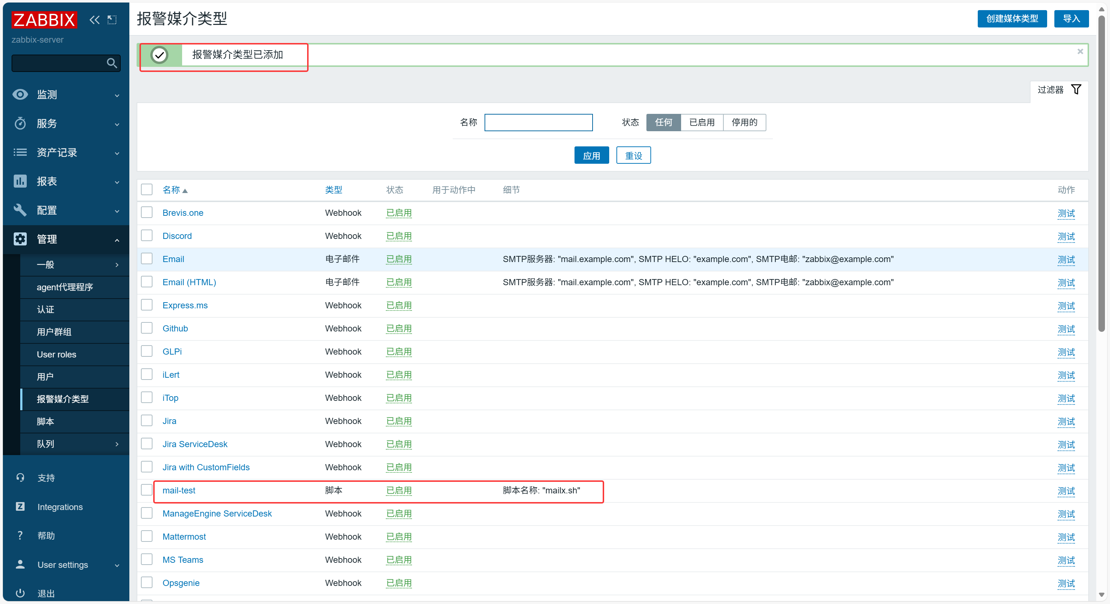Collapse the 管理 menu chevron

tap(117, 240)
